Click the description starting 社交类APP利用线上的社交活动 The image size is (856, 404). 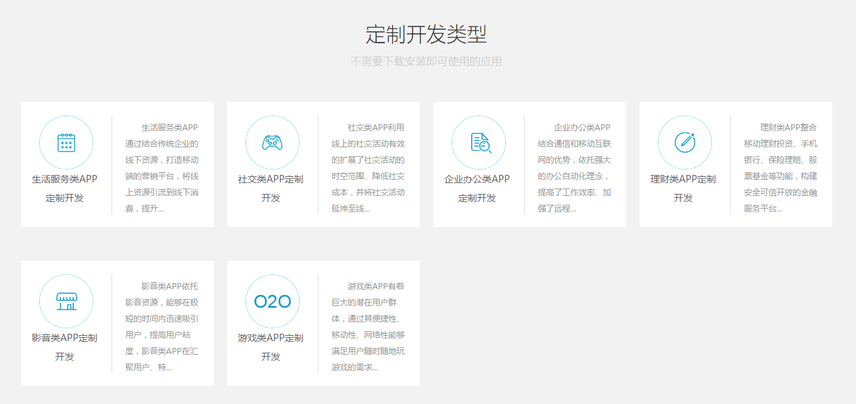368,168
